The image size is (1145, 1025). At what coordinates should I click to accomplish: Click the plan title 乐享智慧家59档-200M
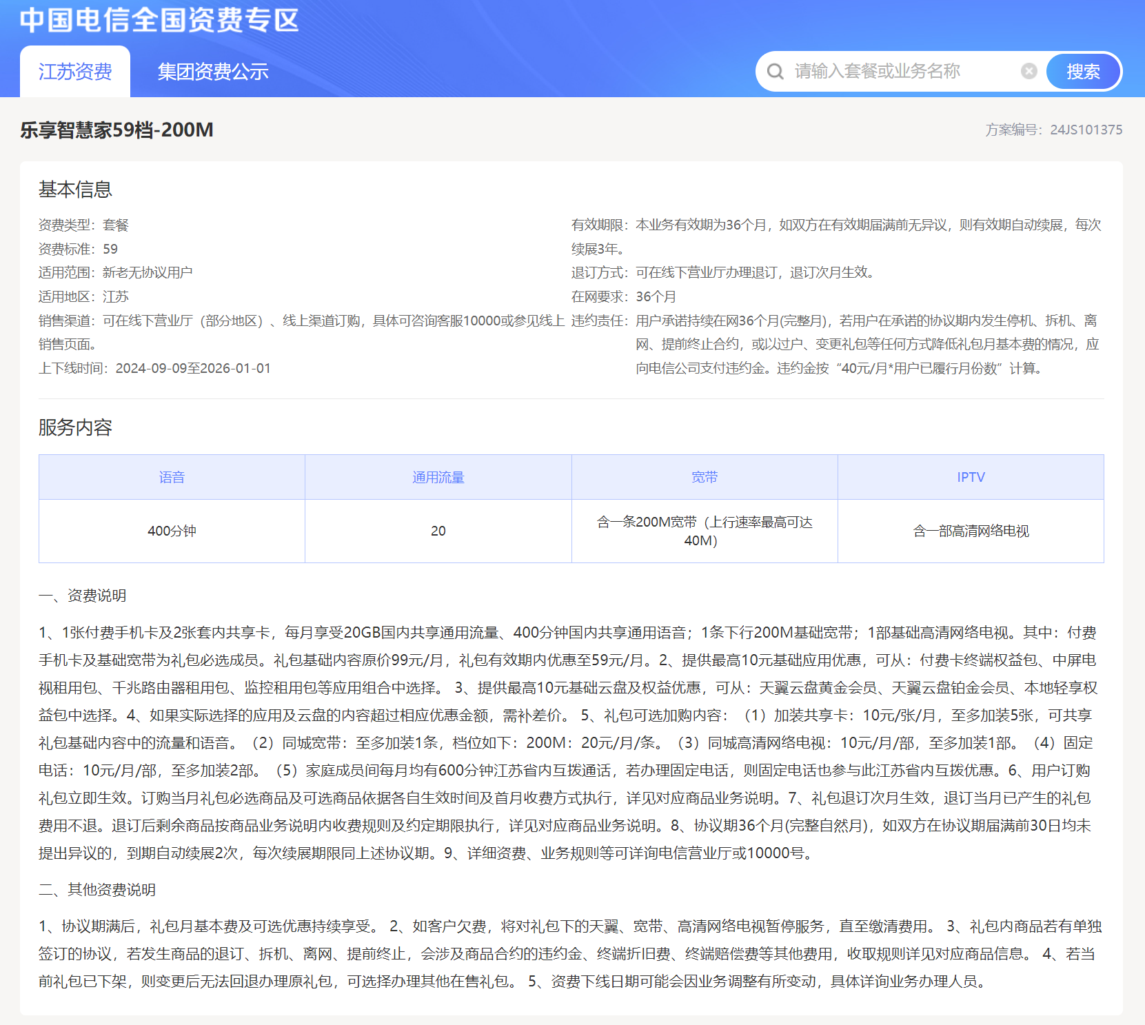[x=116, y=130]
